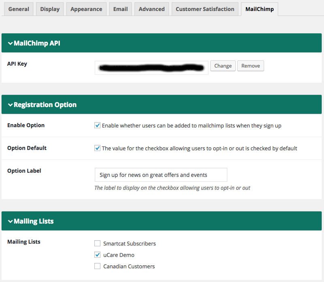Collapse the MailChimp API section chevron

coord(10,43)
